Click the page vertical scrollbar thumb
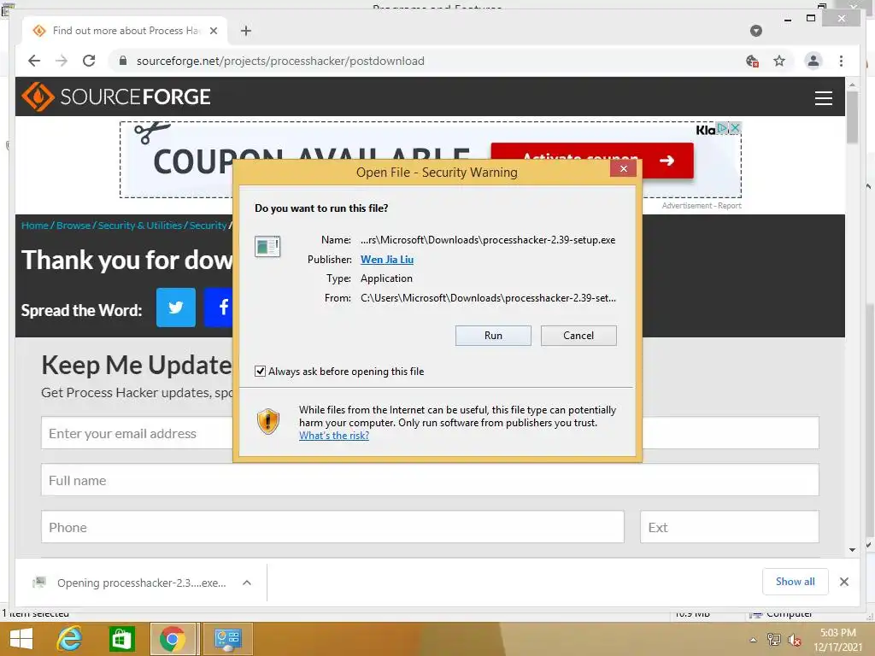Screen dimensions: 875x656 point(852,116)
